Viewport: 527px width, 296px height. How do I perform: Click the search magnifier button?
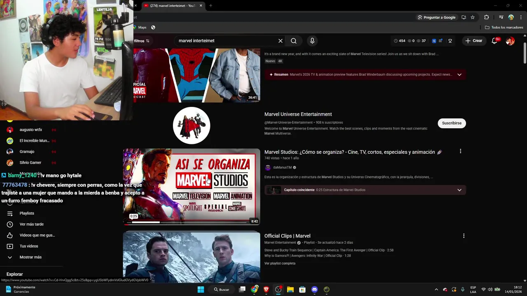click(x=294, y=41)
